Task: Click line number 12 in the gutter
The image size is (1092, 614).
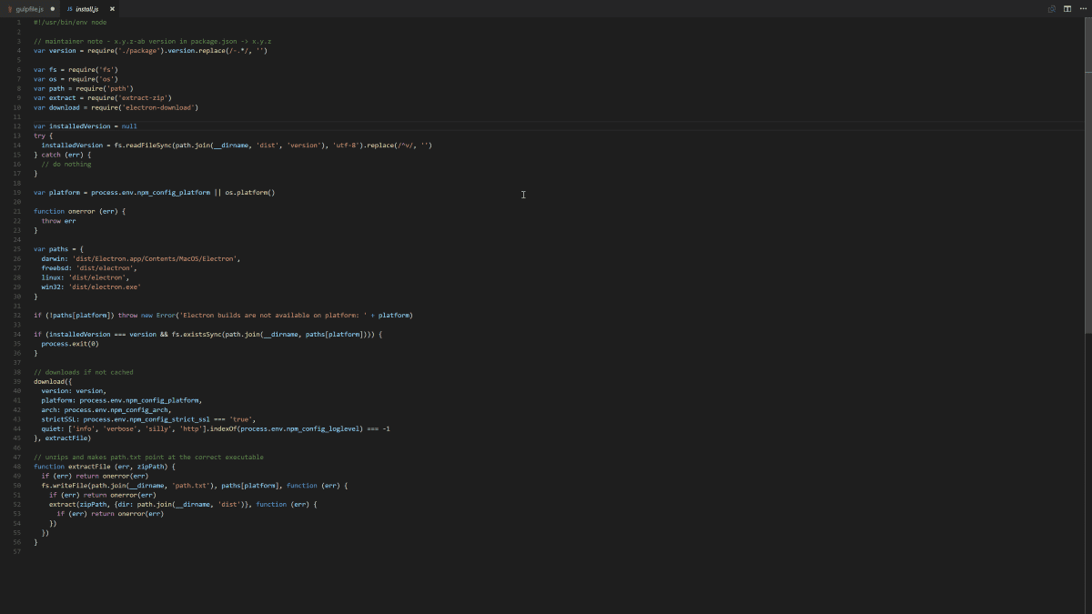Action: (18, 126)
